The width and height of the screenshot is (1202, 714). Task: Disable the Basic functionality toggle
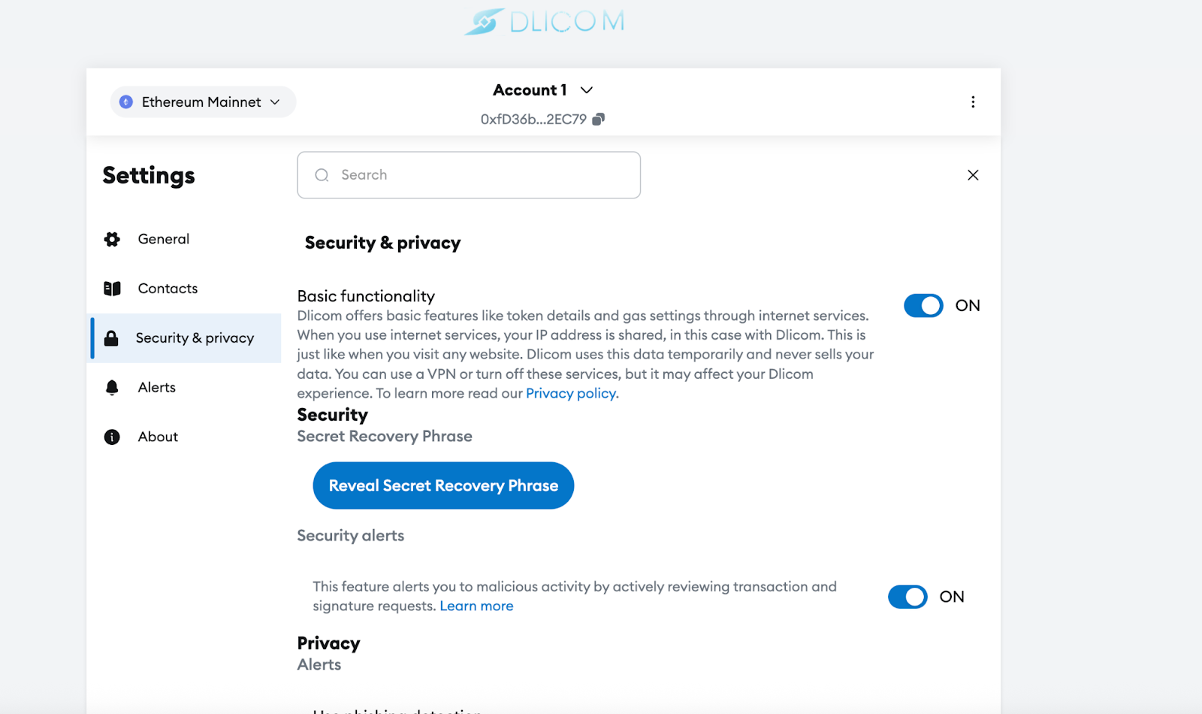(923, 306)
